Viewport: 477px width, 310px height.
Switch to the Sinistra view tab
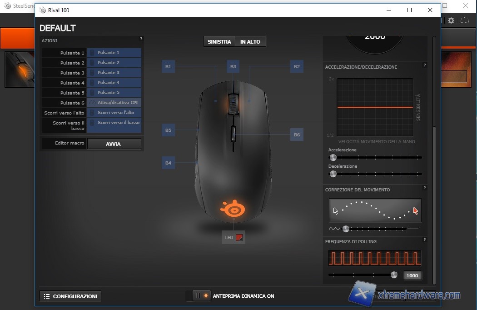[x=219, y=42]
